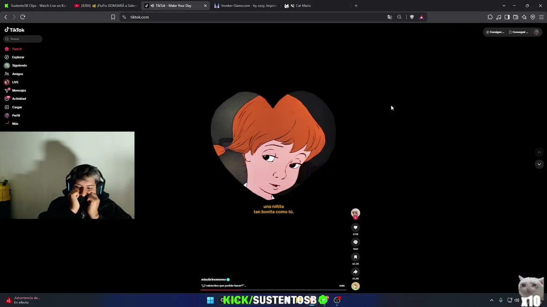Open the browser hamburger menu
The height and width of the screenshot is (307, 547).
[541, 17]
